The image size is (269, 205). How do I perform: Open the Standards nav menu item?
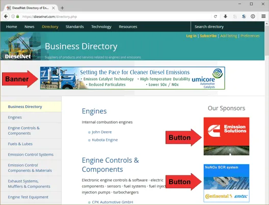pos(74,27)
